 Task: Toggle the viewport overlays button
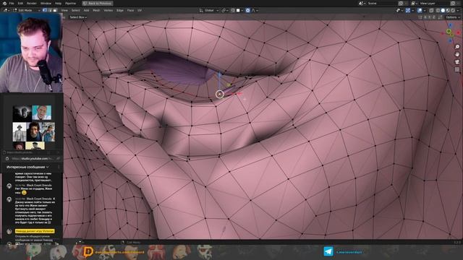tap(420, 10)
